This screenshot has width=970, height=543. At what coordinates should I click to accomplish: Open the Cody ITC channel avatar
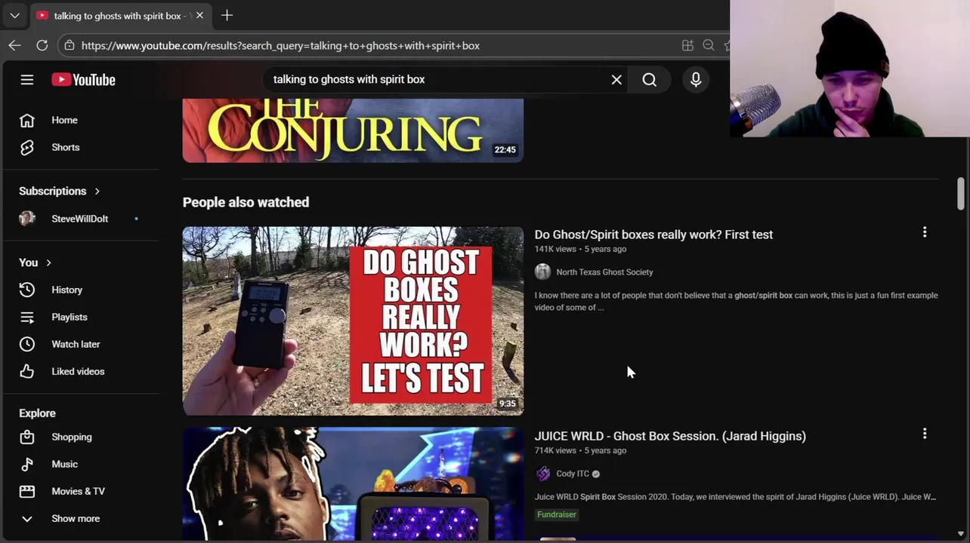[542, 474]
